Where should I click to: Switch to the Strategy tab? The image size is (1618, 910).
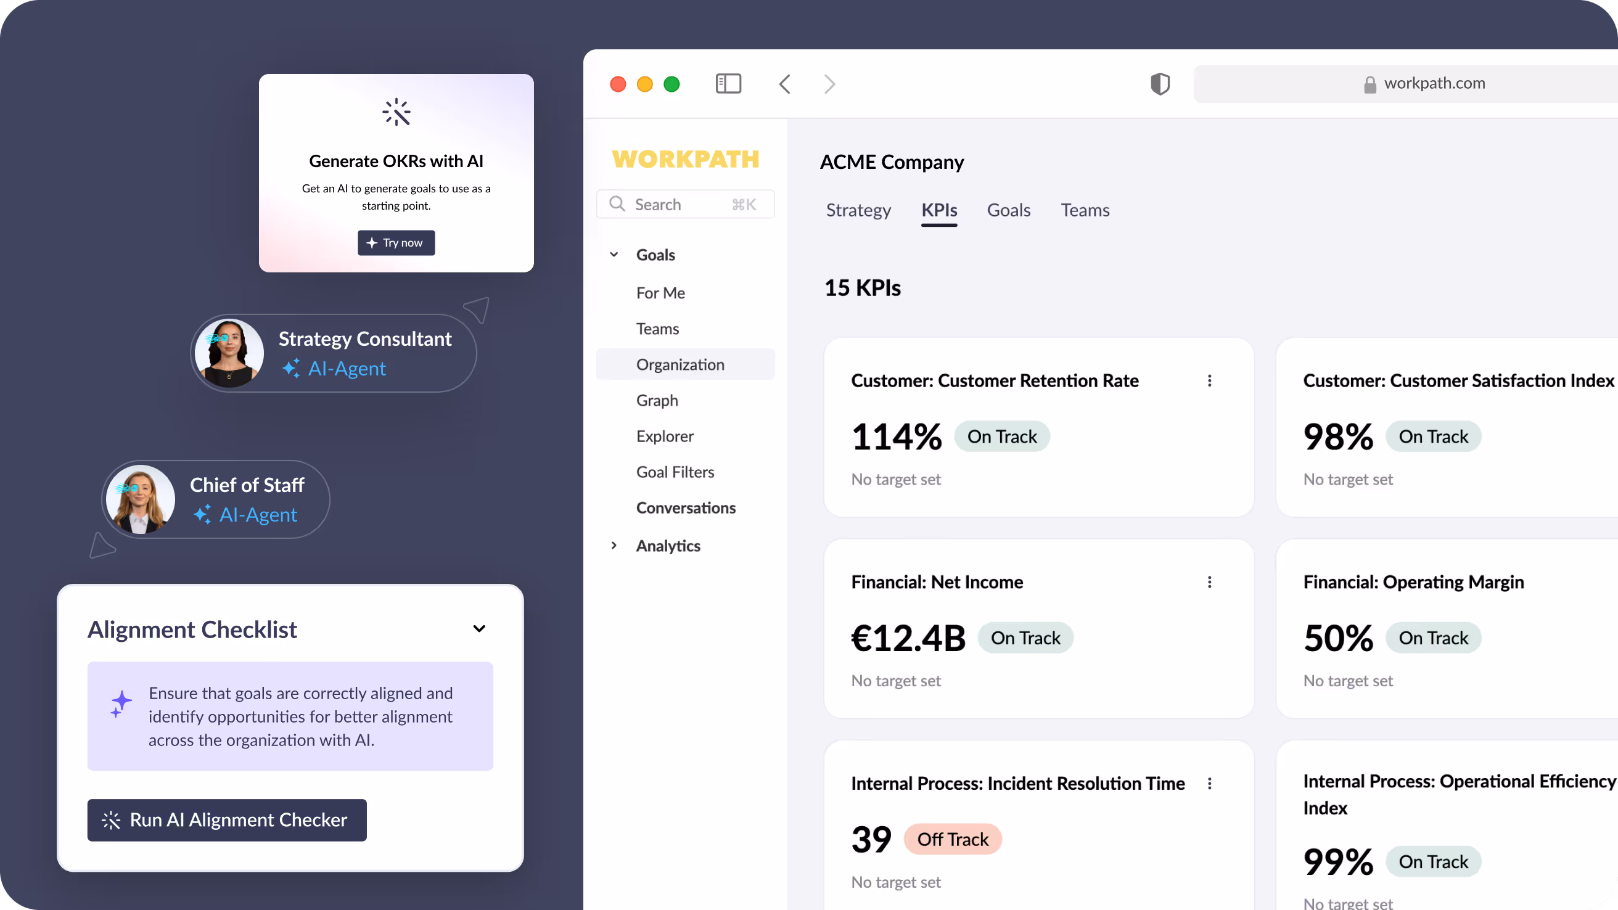[x=858, y=210]
